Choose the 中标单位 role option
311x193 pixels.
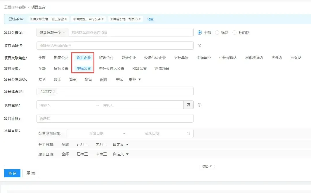point(204,58)
